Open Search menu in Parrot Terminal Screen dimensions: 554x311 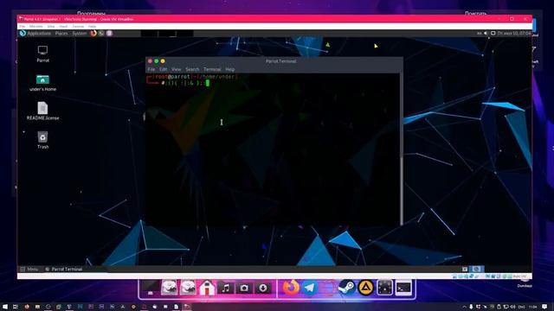[x=192, y=69]
